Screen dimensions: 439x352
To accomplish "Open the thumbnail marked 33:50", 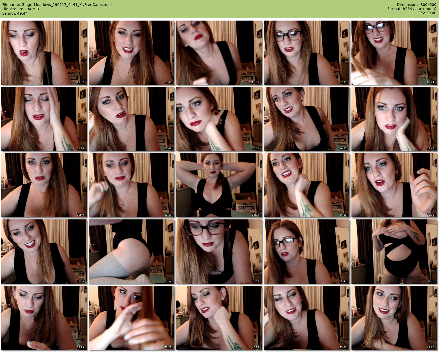I will (x=219, y=252).
